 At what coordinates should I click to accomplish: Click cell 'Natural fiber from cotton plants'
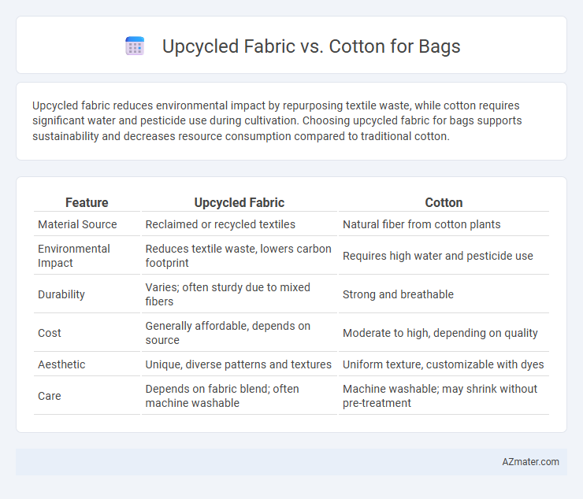421,224
